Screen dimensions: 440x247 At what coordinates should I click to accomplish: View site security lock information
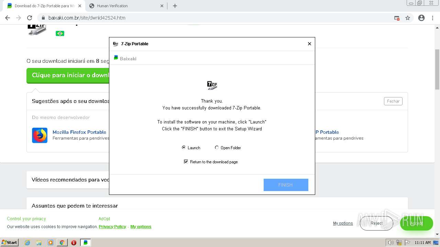(x=43, y=18)
